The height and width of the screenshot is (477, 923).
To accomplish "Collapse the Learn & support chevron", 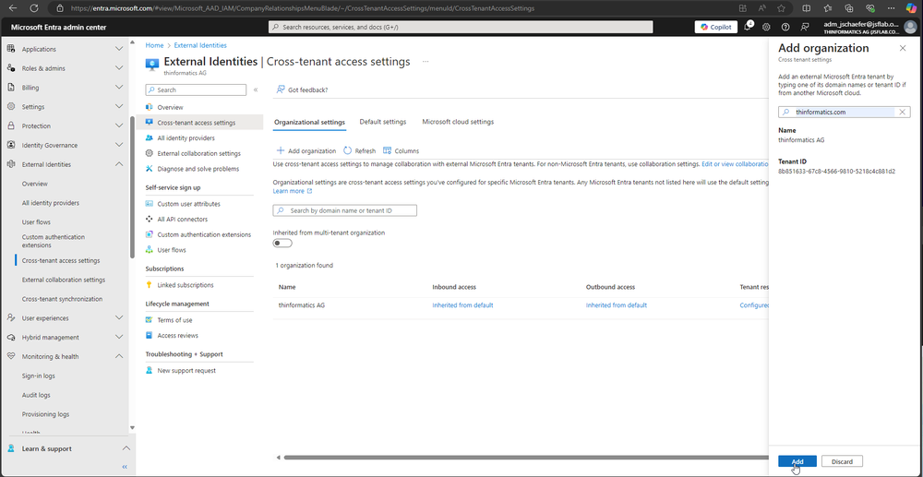I will [x=126, y=448].
